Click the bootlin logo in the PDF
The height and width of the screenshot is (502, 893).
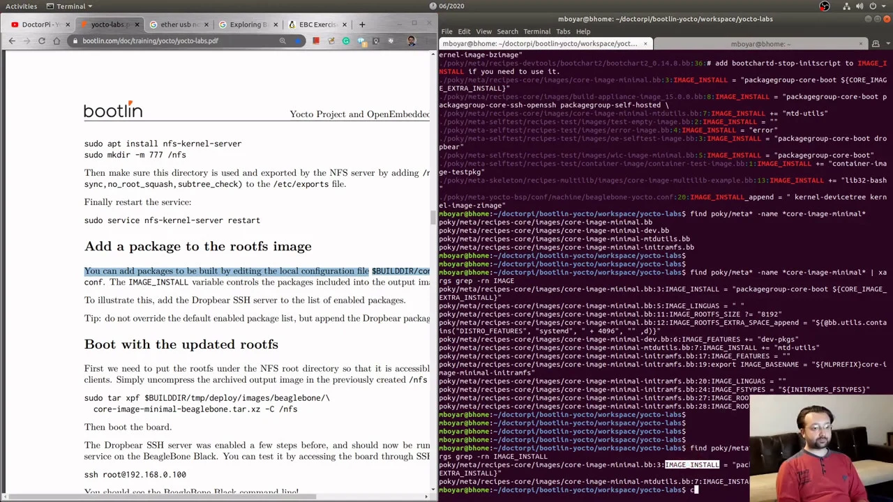click(x=113, y=109)
